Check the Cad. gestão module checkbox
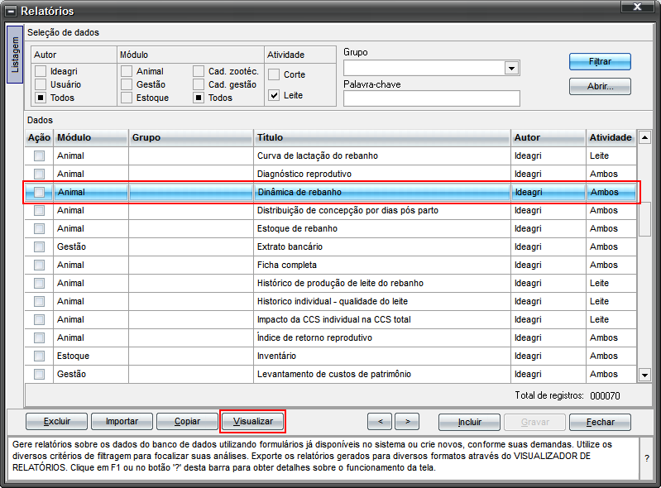The height and width of the screenshot is (488, 661). pyautogui.click(x=198, y=84)
